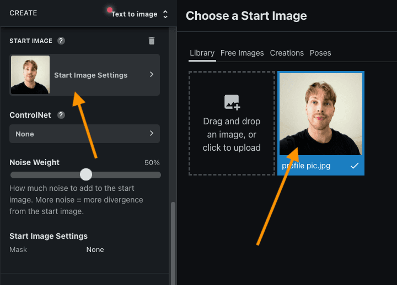Screen dimensions: 397x285
Task: Delete start image with trash icon
Action: [x=152, y=41]
